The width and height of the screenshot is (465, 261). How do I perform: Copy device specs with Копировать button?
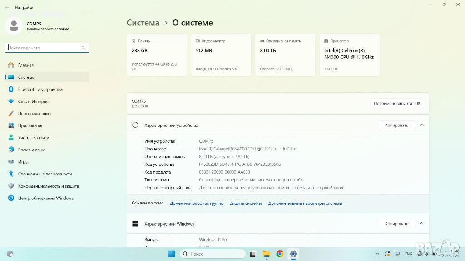coord(396,125)
